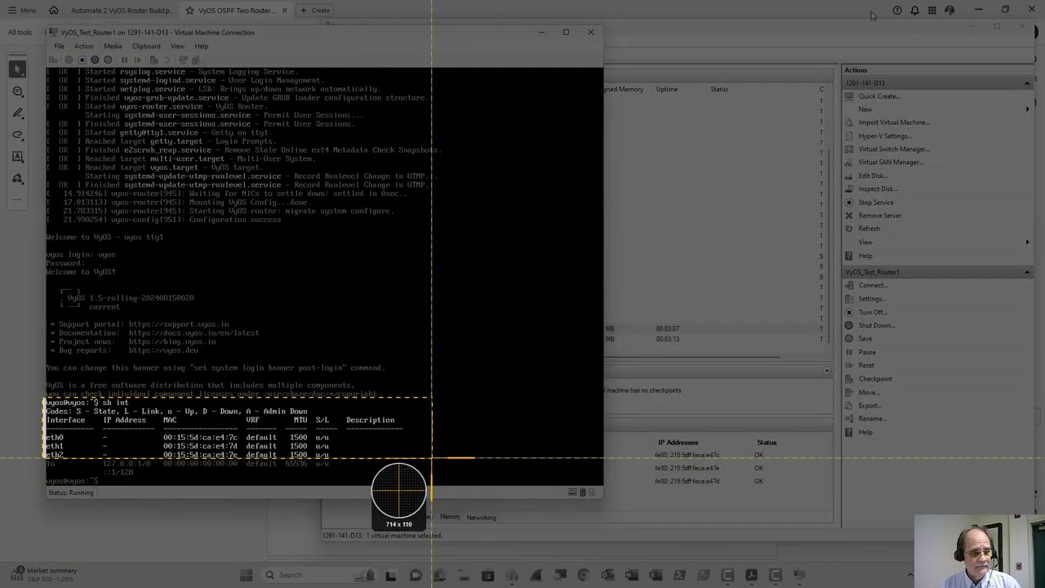This screenshot has height=588, width=1045.
Task: Open Settings for VyOS_Test_Router1
Action: coord(871,298)
